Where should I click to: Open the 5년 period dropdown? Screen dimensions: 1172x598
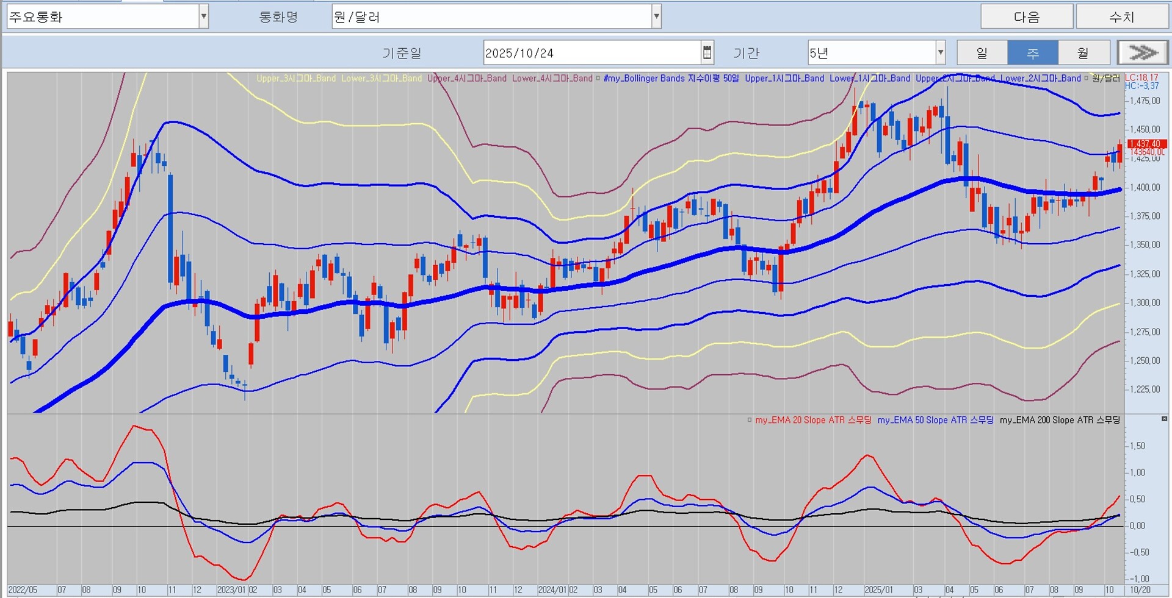pyautogui.click(x=941, y=52)
